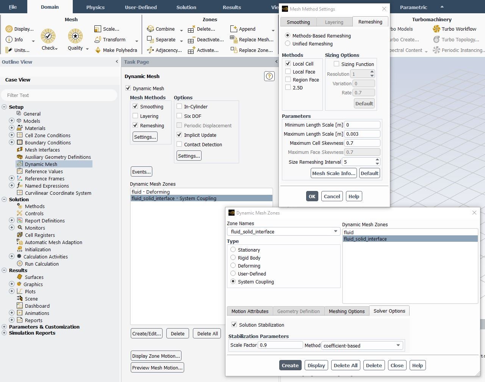Enable the In-Cylinder option
Image resolution: width=485 pixels, height=382 pixels.
[179, 106]
